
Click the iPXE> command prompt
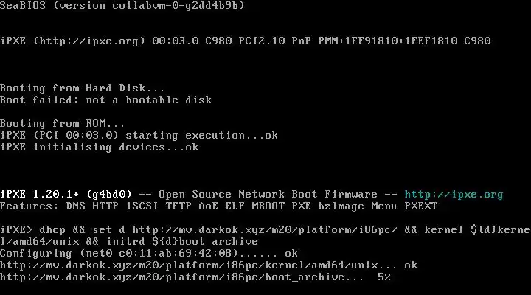pyautogui.click(x=15, y=229)
